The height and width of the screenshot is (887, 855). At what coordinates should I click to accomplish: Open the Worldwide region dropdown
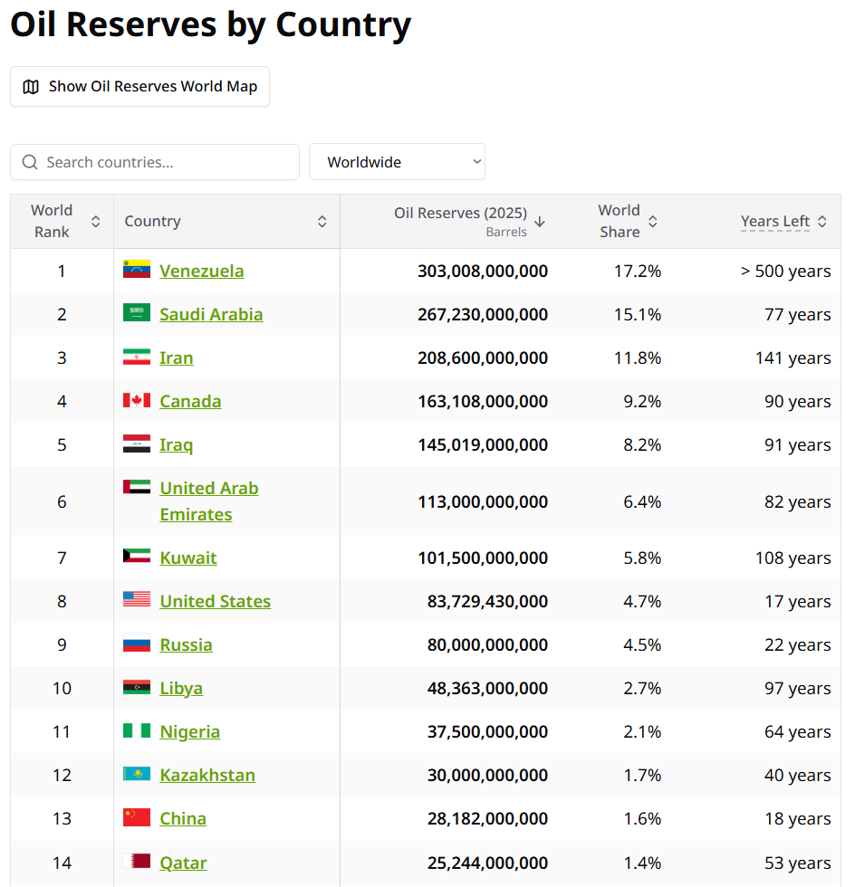[x=397, y=162]
